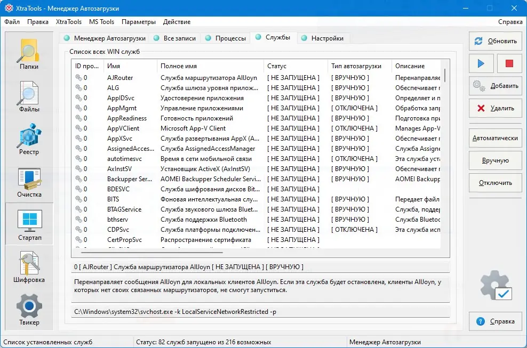527x348 pixels.
Task: Click gear icon of bthserv row
Action: [78, 220]
